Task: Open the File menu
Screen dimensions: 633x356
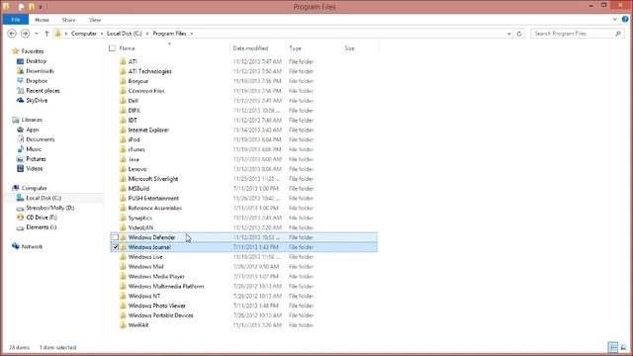Action: click(16, 20)
